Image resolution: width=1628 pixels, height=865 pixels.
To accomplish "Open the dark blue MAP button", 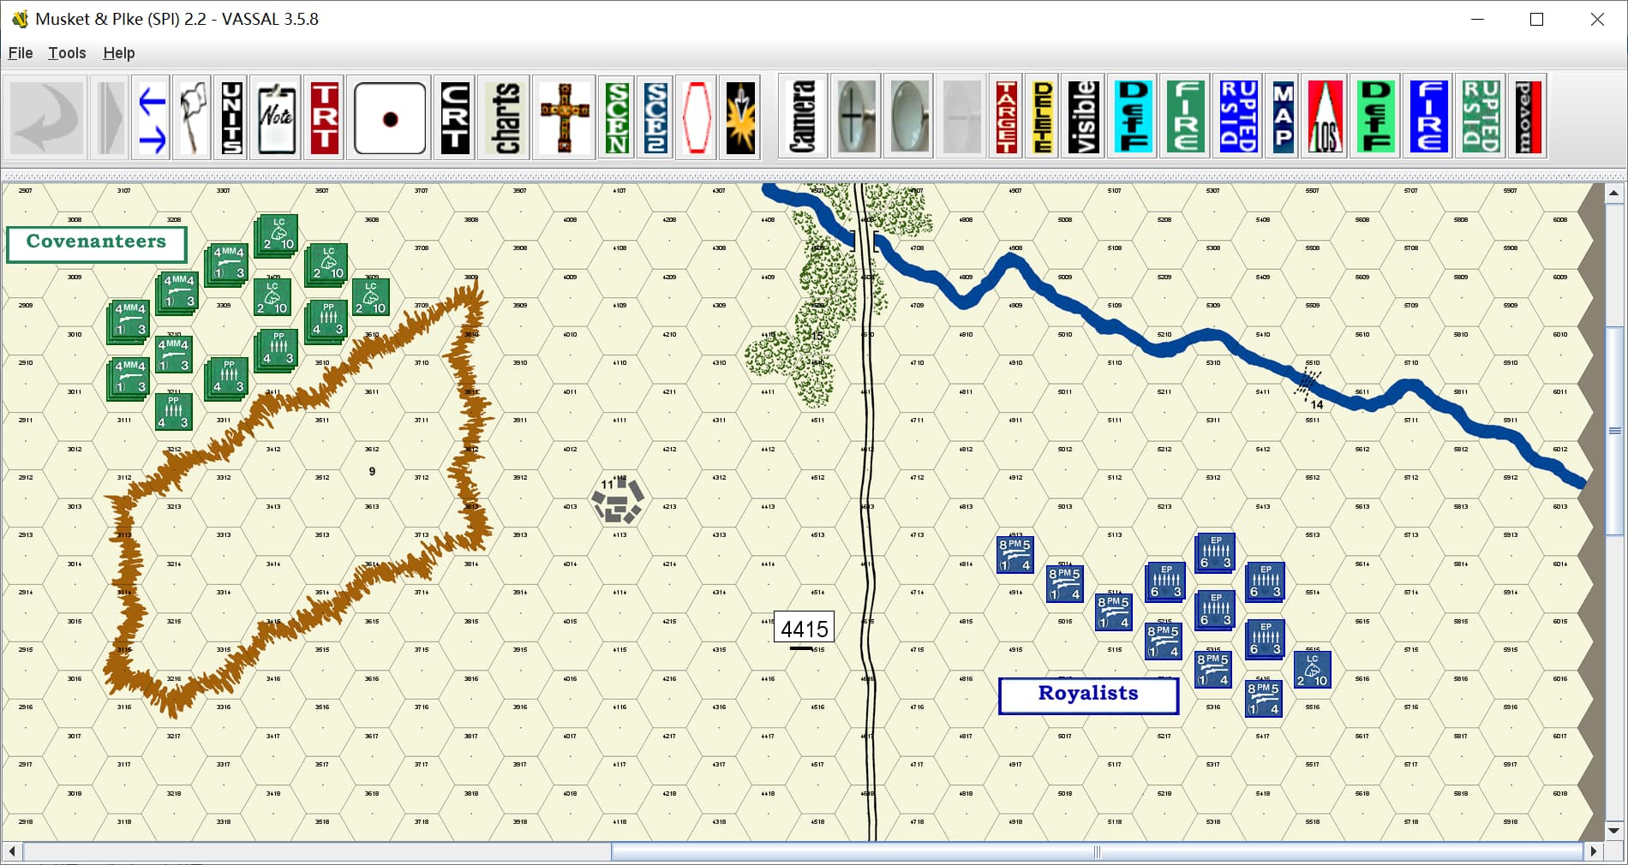I will pos(1283,117).
